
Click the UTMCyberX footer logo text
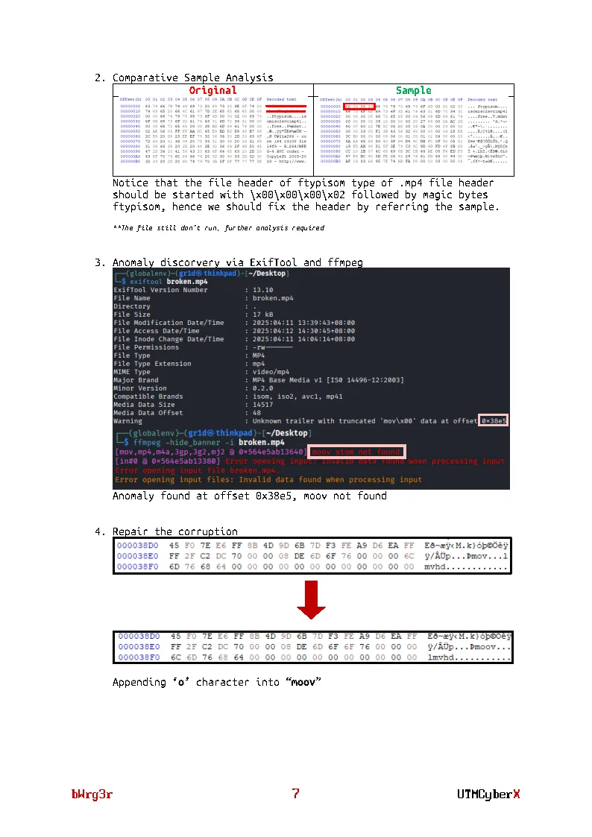[488, 795]
